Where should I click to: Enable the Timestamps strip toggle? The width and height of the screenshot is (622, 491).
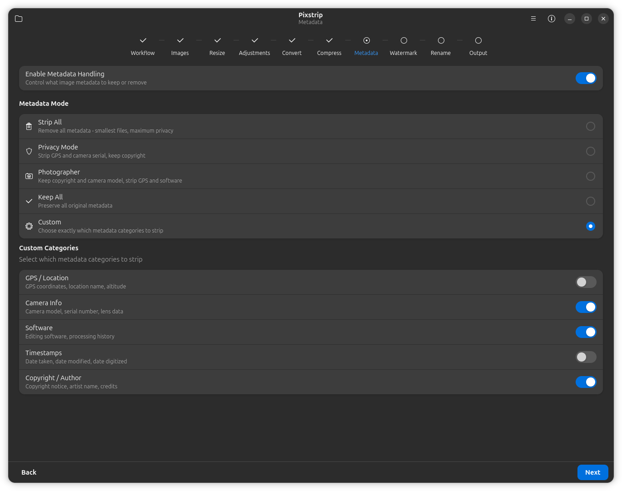(x=586, y=357)
